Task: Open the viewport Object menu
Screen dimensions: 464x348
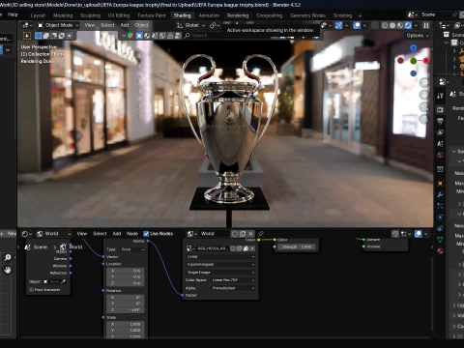Action: (x=141, y=25)
